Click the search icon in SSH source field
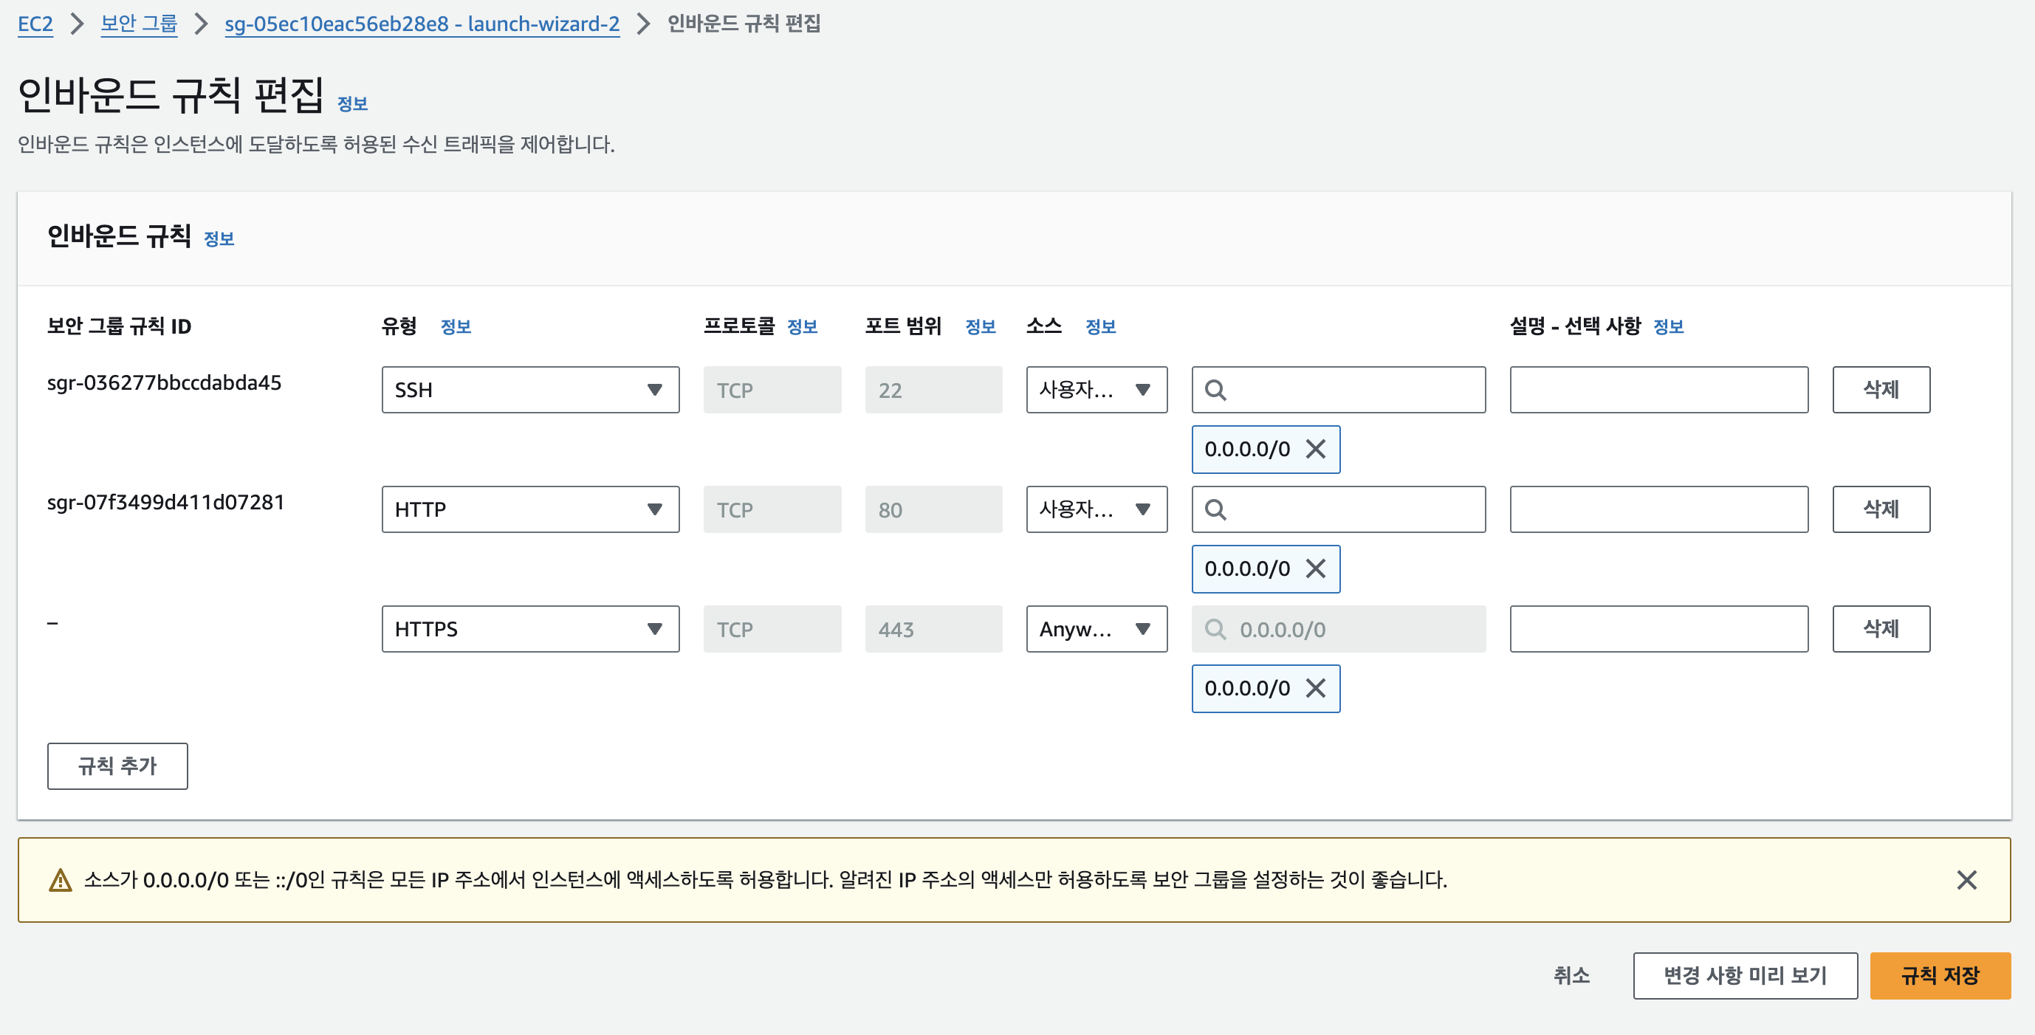The image size is (2035, 1035). [1216, 391]
